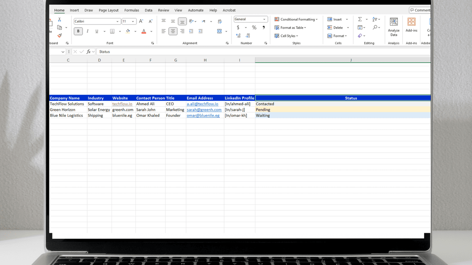
Task: Switch to the Page Layout tab
Action: (x=108, y=10)
